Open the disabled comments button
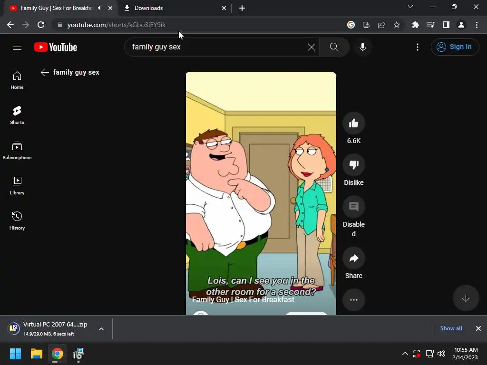Screen dimensions: 487x365 pyautogui.click(x=353, y=207)
